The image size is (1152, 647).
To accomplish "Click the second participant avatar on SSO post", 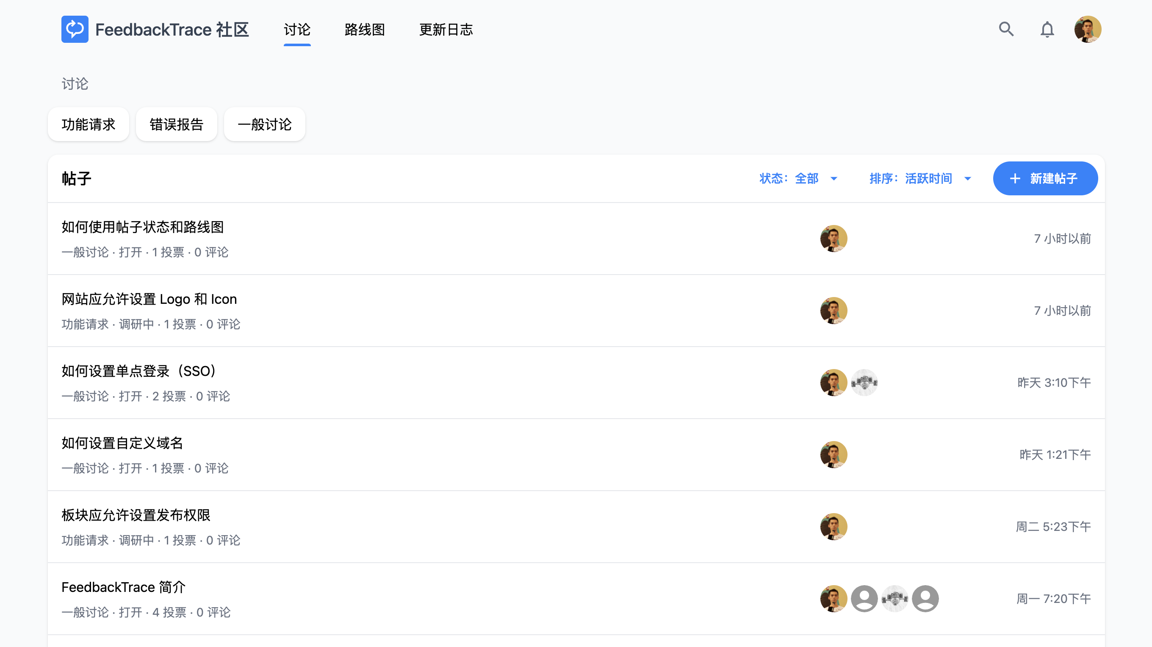I will (x=864, y=383).
